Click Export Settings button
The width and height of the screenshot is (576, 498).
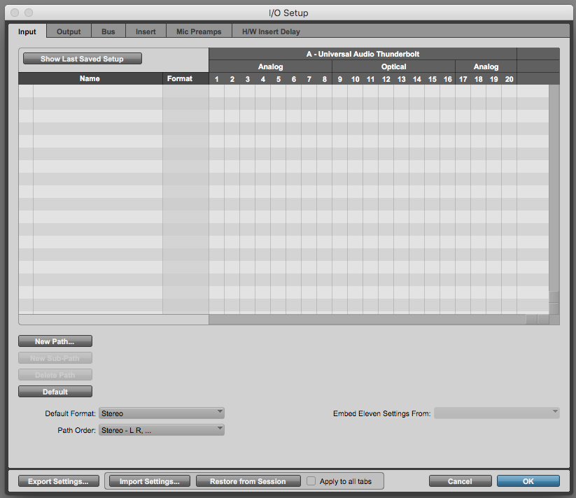click(x=58, y=481)
